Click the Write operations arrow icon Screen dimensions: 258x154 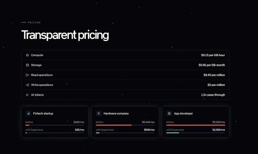[x=27, y=85]
